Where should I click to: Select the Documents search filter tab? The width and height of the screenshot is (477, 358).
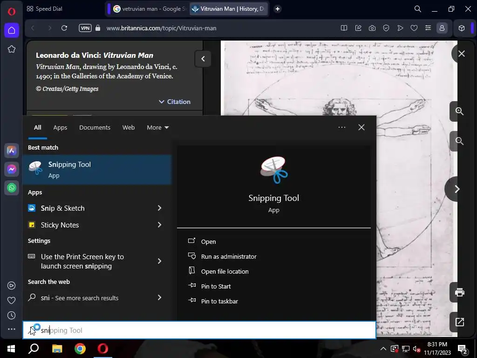click(x=95, y=128)
